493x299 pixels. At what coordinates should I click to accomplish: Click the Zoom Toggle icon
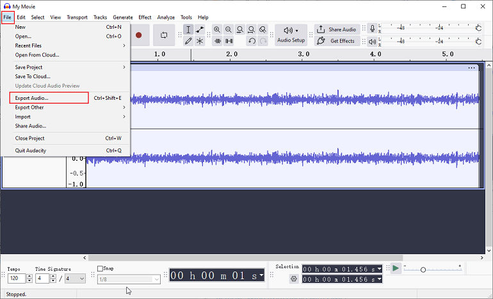[x=263, y=29]
